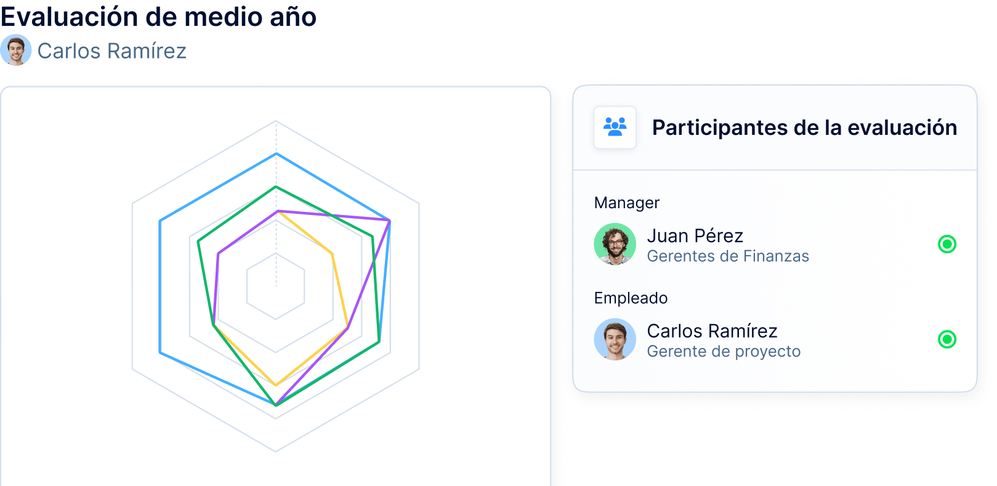Screen dimensions: 997x486
Task: Click the participants group icon
Action: pyautogui.click(x=615, y=127)
